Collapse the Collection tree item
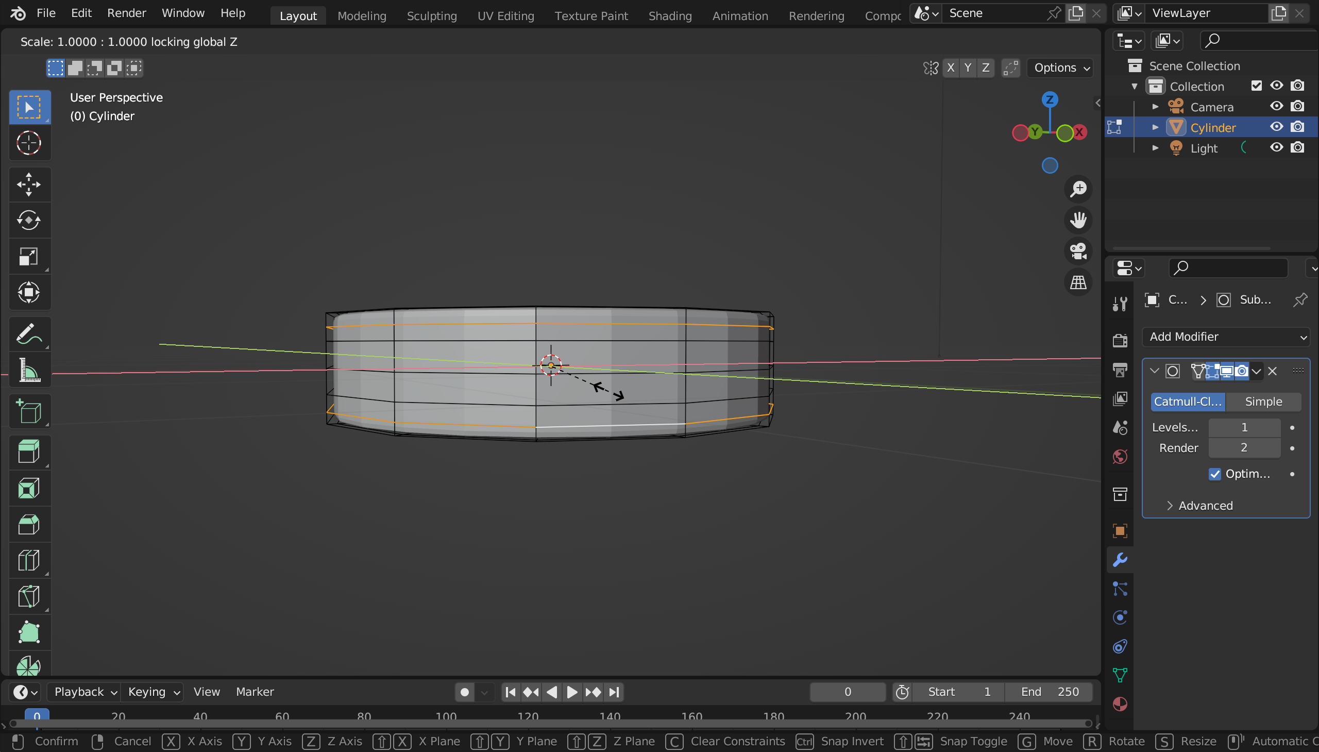 (x=1135, y=86)
